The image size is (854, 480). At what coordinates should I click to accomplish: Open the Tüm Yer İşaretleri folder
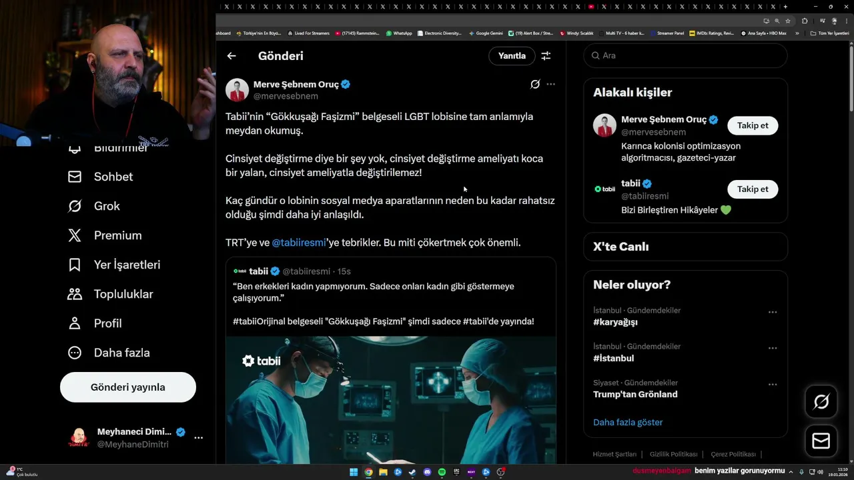pos(829,33)
